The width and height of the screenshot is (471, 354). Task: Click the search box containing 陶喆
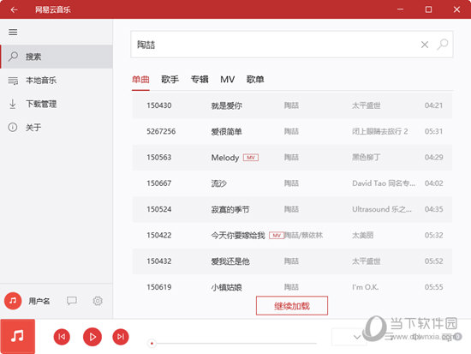(x=291, y=45)
